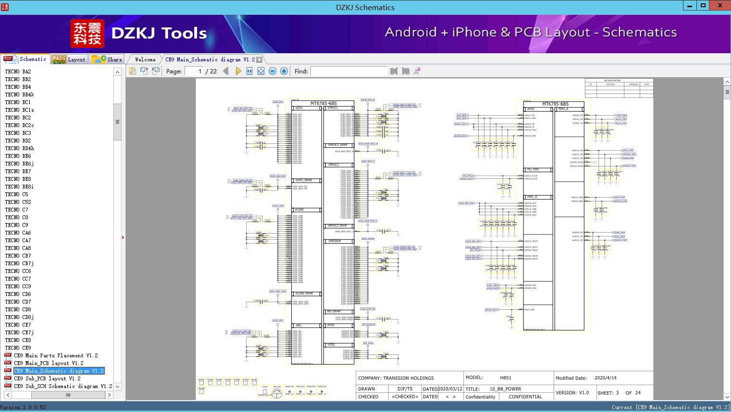731x412 pixels.
Task: Fit page to width
Action: coord(249,71)
